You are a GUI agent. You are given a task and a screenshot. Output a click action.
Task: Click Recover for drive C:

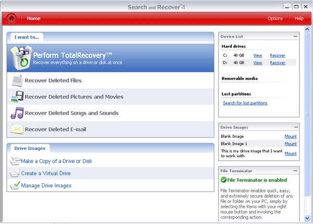click(278, 55)
